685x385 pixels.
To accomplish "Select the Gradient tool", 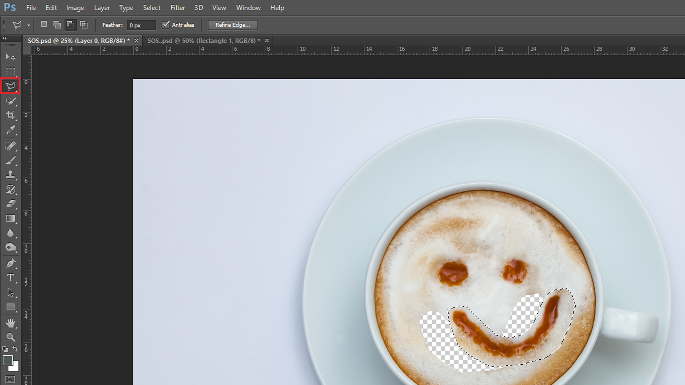I will (x=10, y=218).
